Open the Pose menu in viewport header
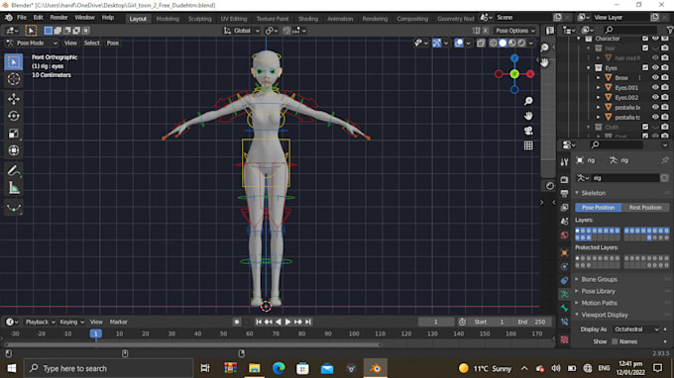 [x=113, y=43]
